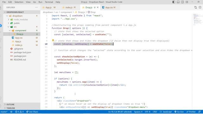The image size is (203, 114).
Task: Open .gitignore file
Action: coord(18,49)
